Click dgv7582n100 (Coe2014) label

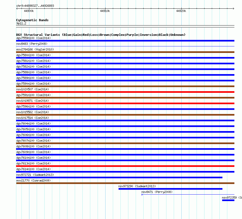33,66
